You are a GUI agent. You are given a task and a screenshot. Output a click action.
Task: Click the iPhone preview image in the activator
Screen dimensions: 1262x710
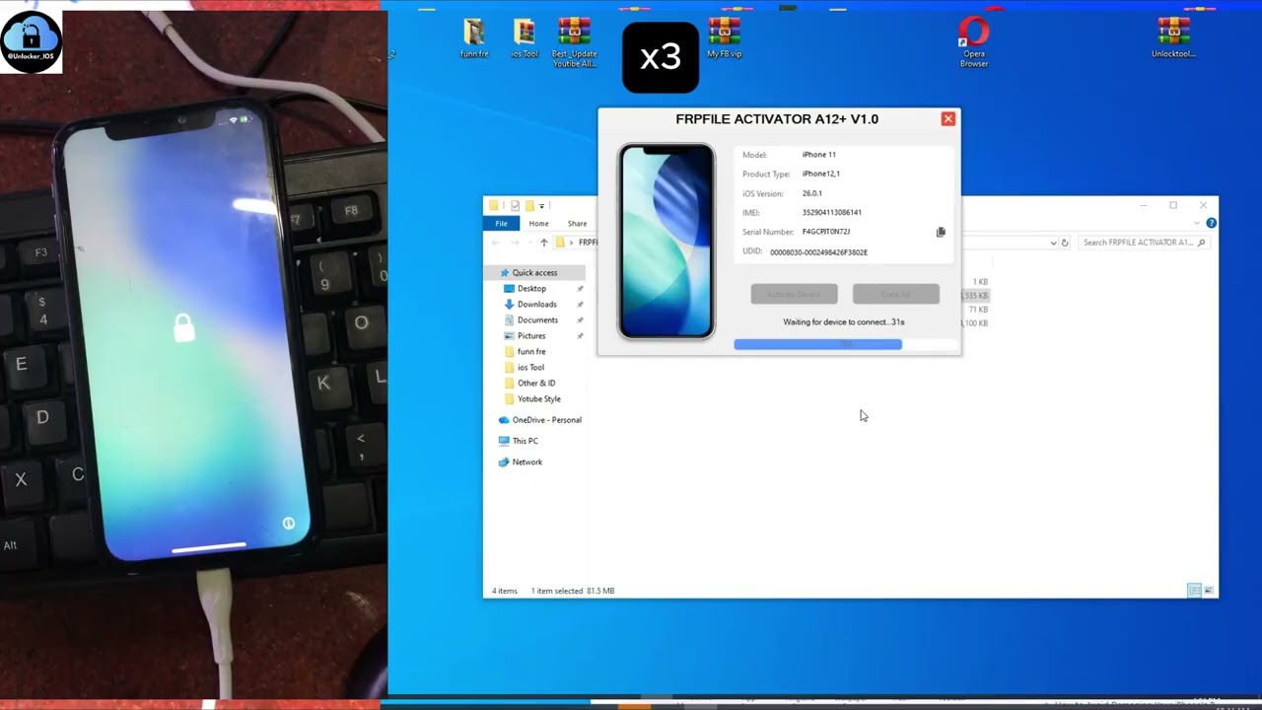pos(666,242)
